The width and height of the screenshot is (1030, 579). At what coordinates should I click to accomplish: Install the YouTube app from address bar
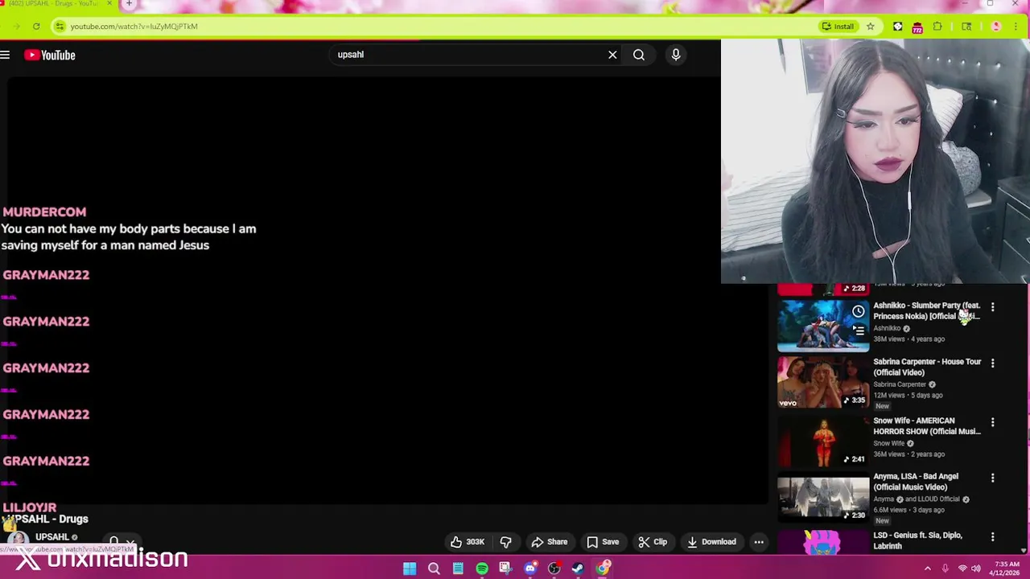click(x=838, y=27)
